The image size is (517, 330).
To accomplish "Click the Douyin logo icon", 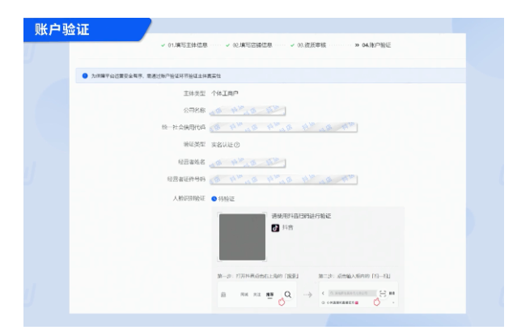I will click(x=275, y=228).
